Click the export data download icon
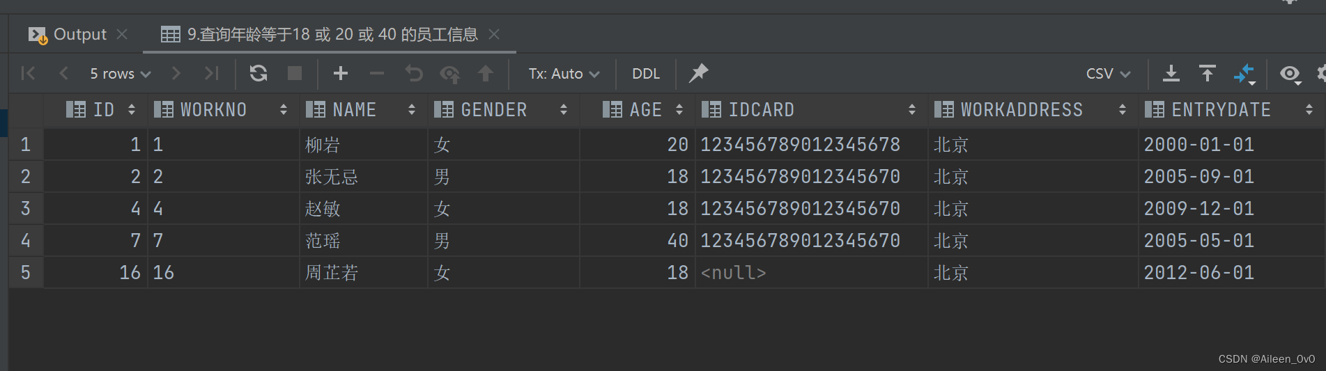This screenshot has height=371, width=1326. point(1171,73)
